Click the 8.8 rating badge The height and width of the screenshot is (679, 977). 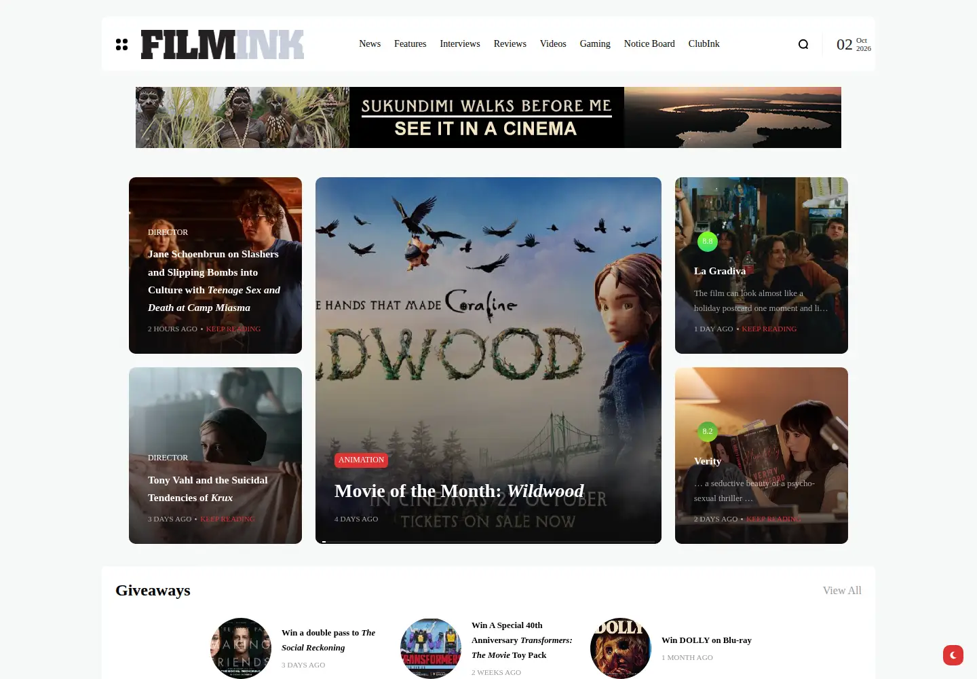[x=708, y=241]
